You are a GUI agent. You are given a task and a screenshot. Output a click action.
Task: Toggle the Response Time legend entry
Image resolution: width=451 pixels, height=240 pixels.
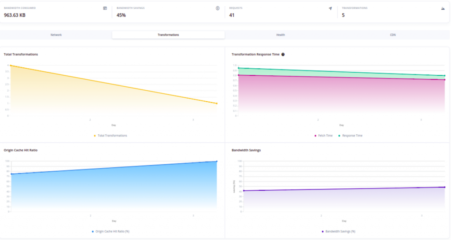pos(351,136)
